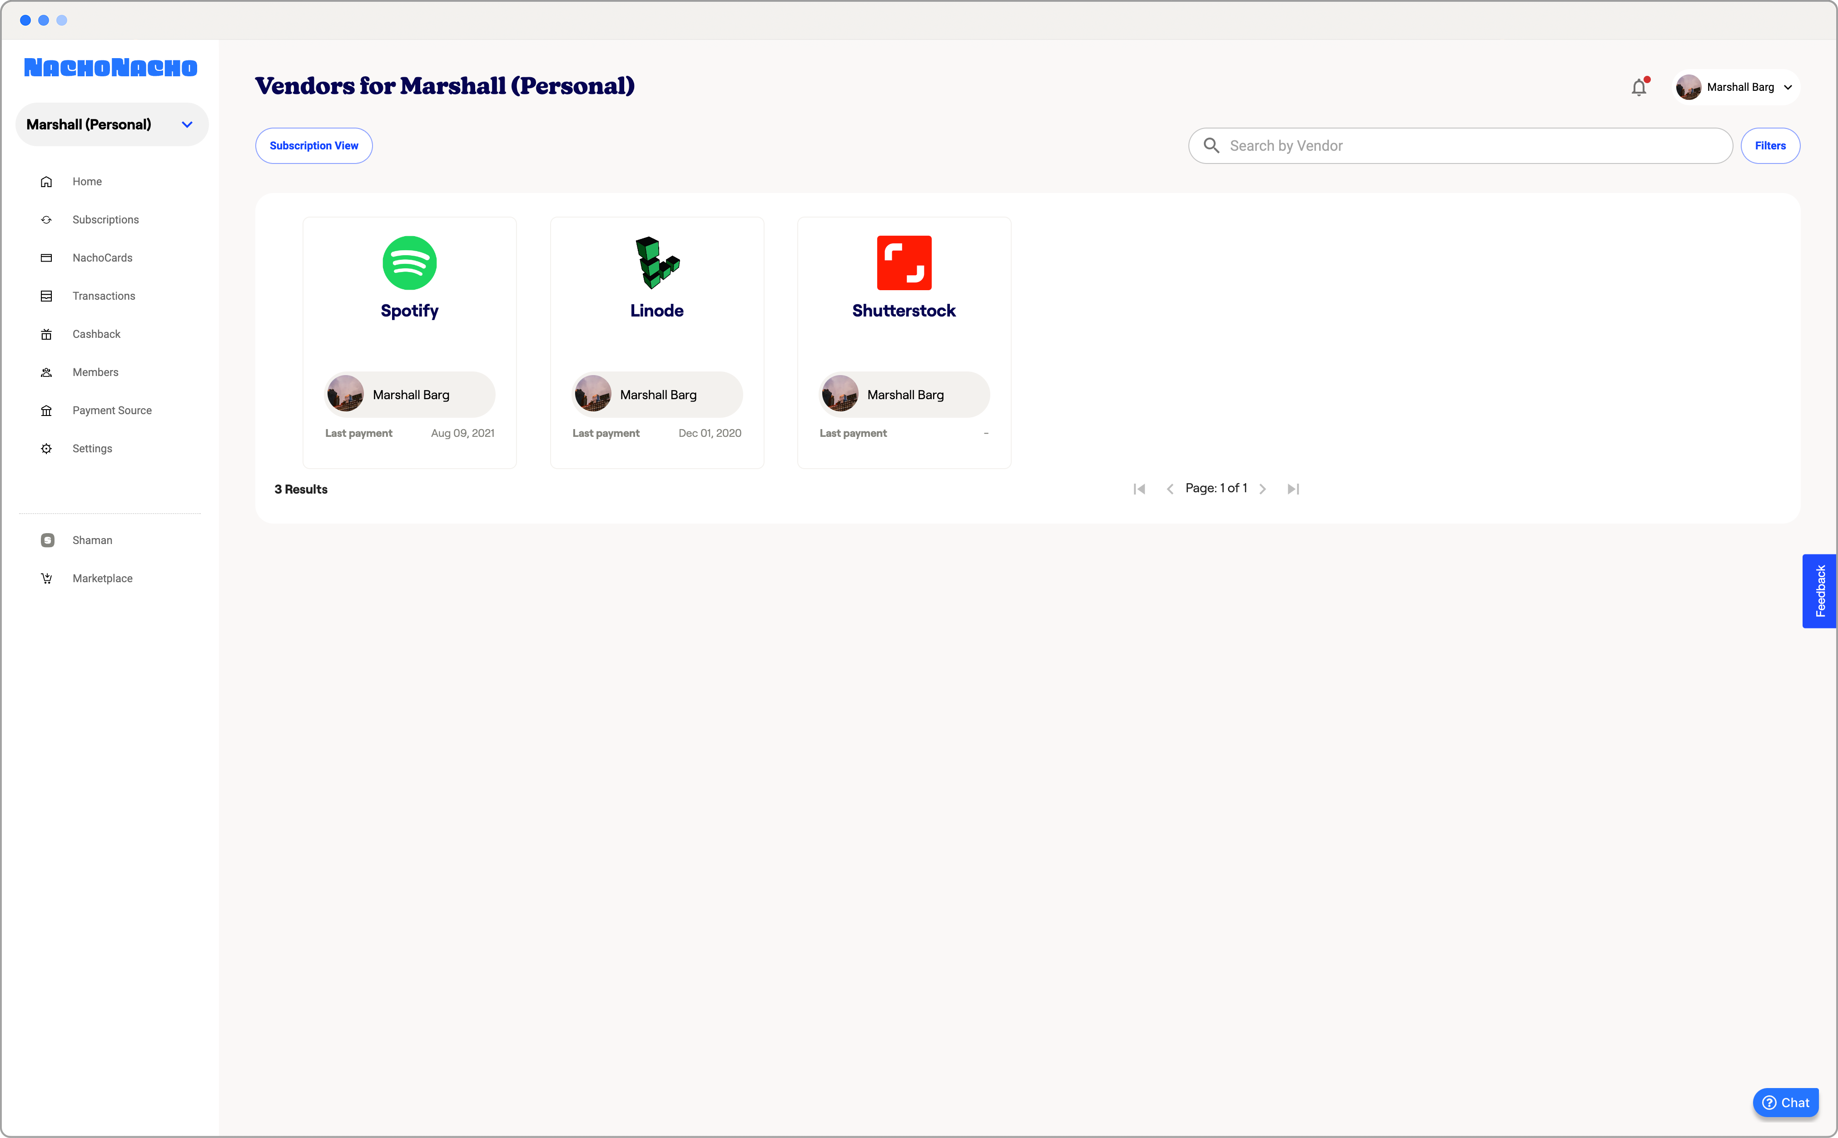This screenshot has width=1838, height=1138.
Task: Click the Shutterstock logo
Action: click(904, 262)
